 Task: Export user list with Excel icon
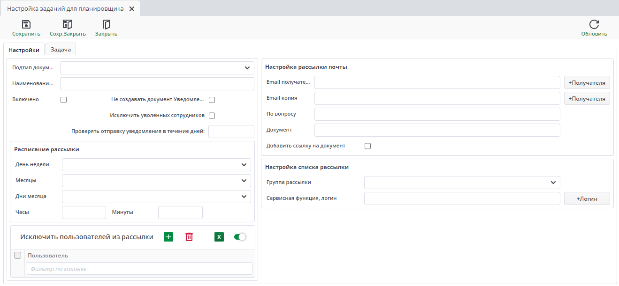[219, 237]
